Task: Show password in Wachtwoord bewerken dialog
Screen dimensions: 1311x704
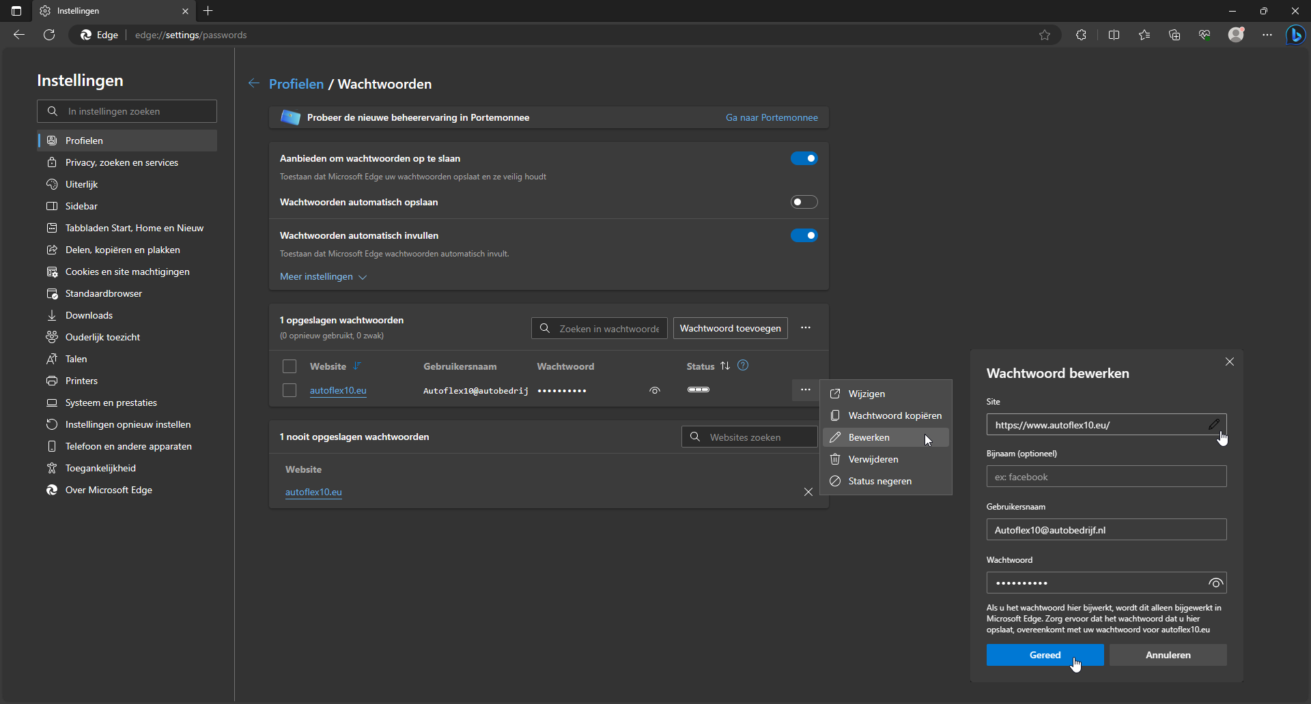Action: pyautogui.click(x=1215, y=583)
